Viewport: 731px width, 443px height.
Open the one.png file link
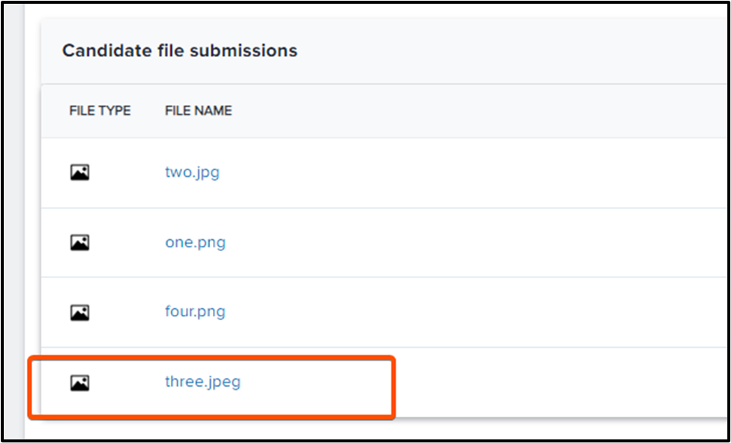195,243
